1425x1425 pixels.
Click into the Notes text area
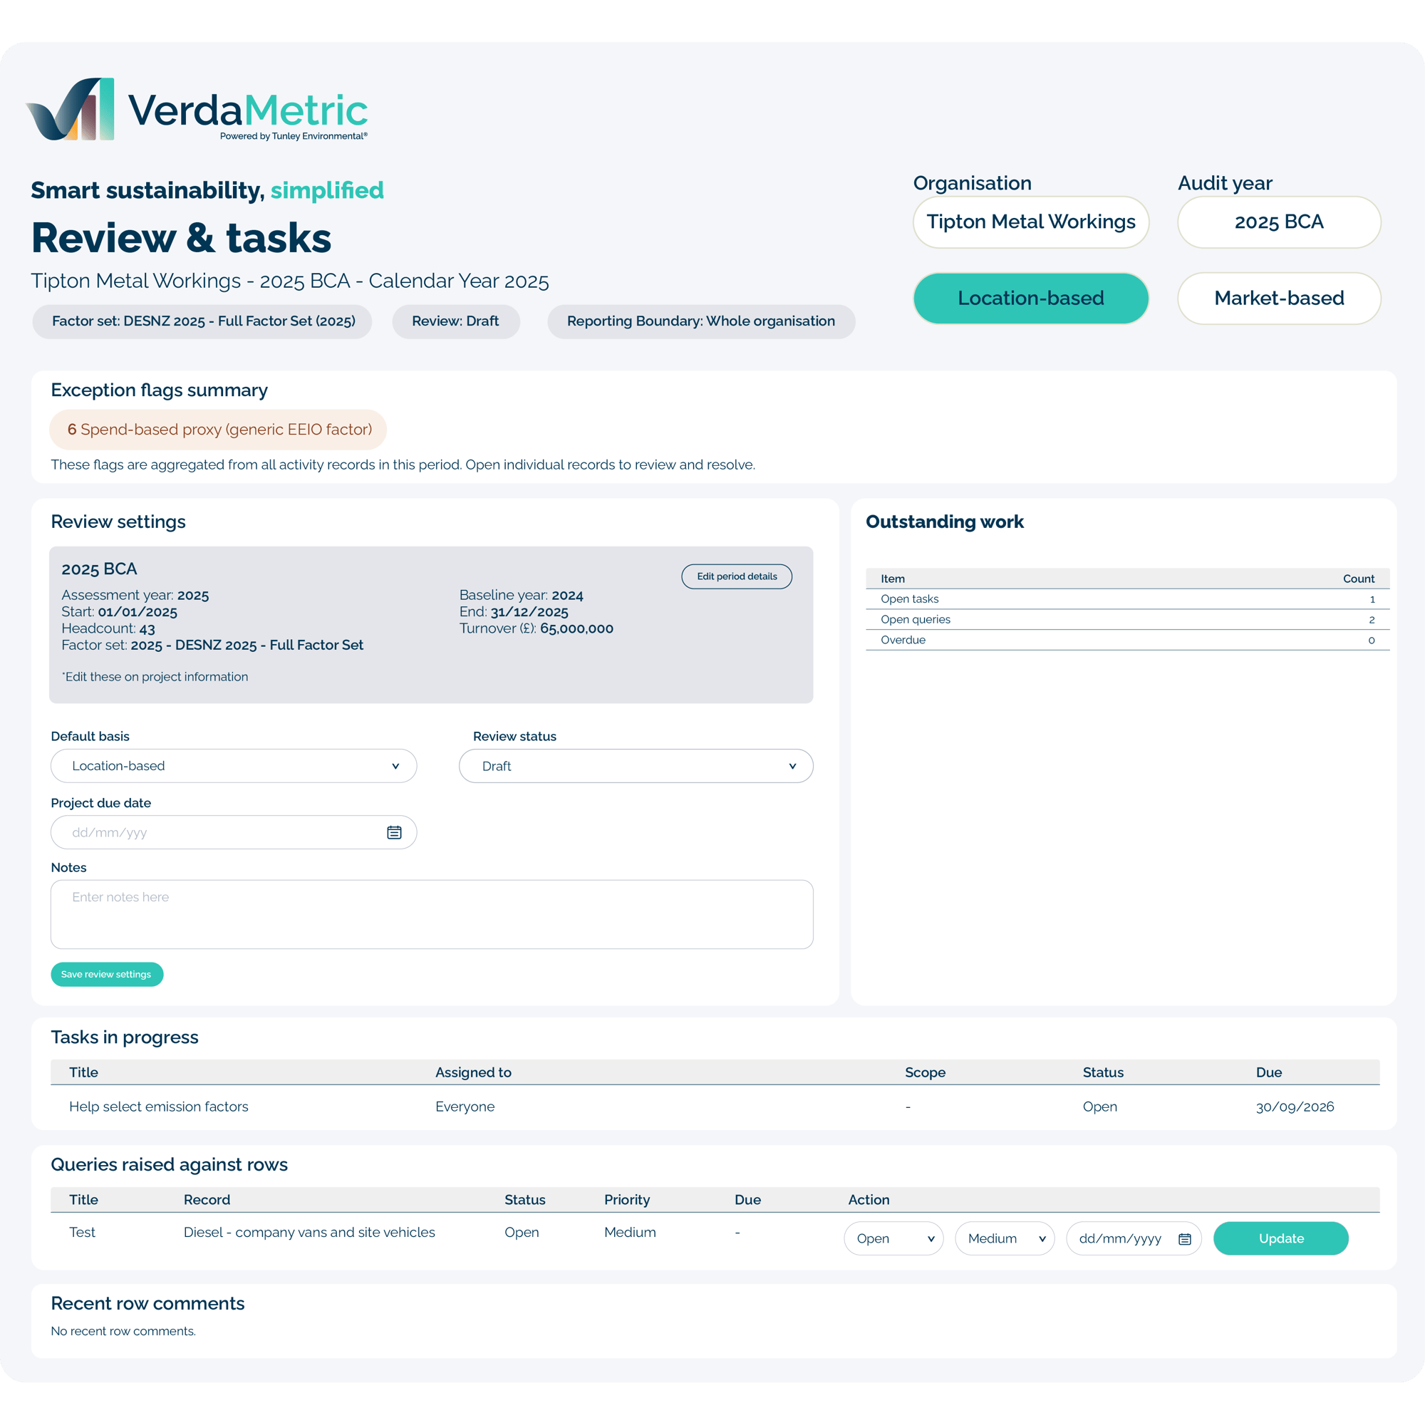point(432,914)
